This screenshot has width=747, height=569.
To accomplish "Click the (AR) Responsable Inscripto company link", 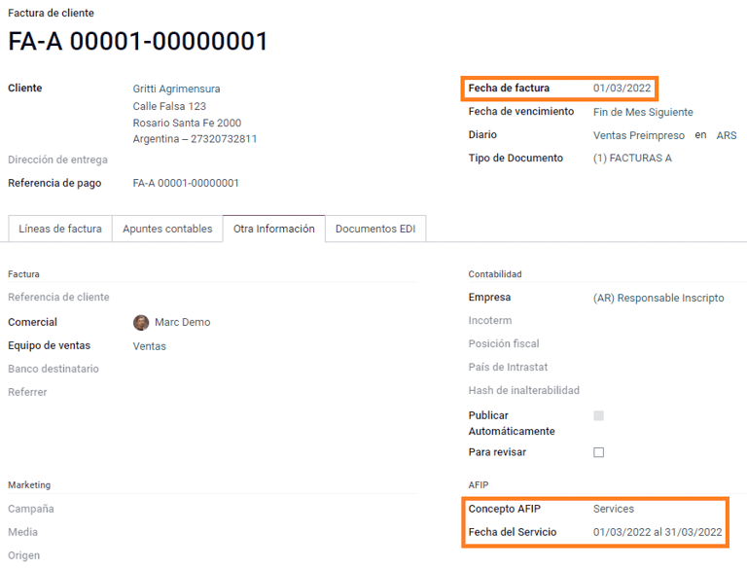I will [658, 298].
